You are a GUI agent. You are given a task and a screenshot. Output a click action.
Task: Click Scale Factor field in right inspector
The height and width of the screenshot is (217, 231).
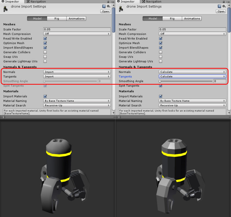click(x=192, y=29)
